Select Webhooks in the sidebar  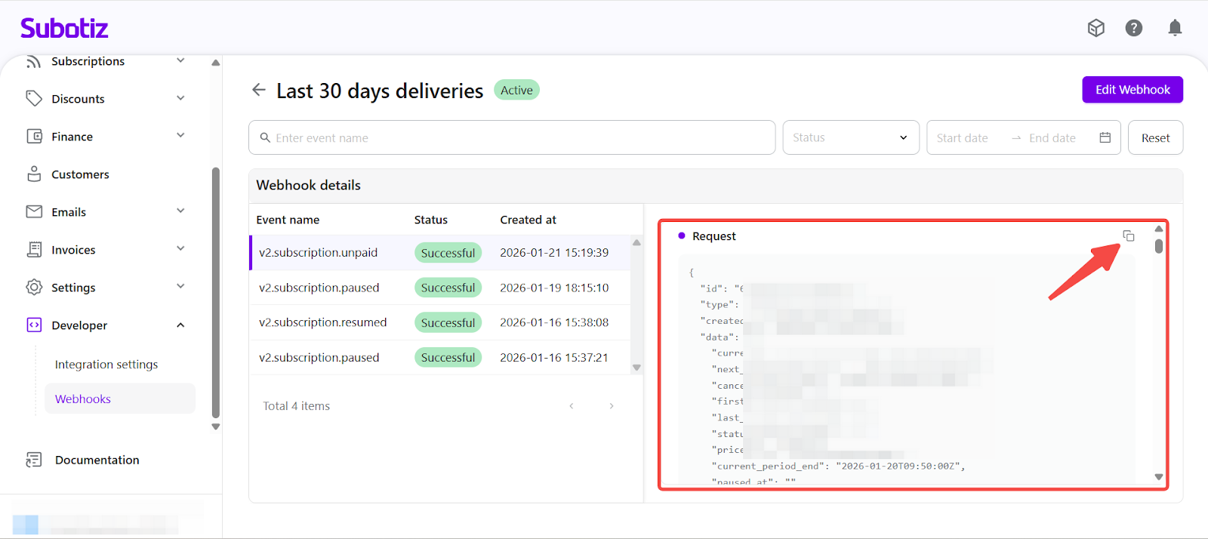pyautogui.click(x=83, y=399)
